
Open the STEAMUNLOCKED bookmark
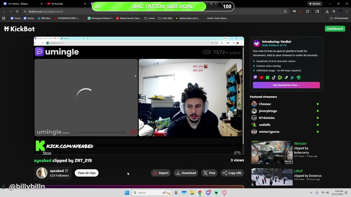tap(66, 18)
